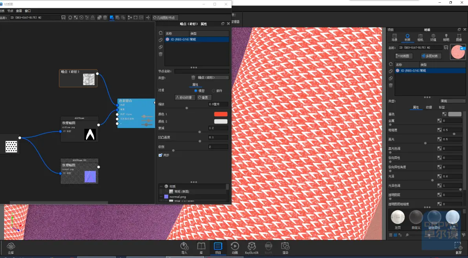Viewport: 468px width, 258px height.
Task: Open the 相机 tab in project panel
Action: pyautogui.click(x=420, y=38)
